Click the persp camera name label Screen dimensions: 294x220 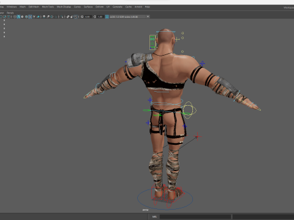click(145, 210)
